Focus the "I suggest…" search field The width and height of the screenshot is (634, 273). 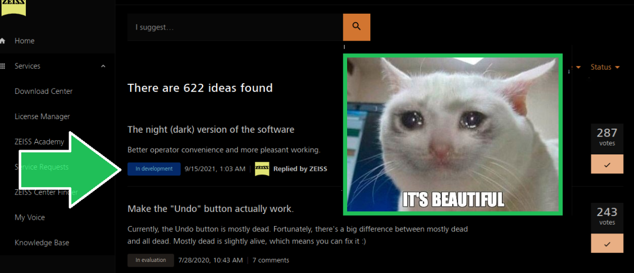coord(235,27)
